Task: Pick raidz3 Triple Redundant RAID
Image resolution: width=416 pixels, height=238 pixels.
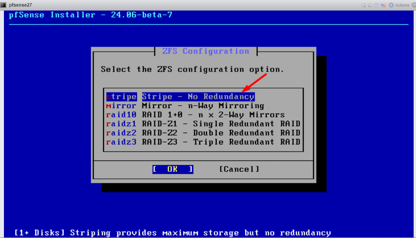Action: [x=203, y=142]
